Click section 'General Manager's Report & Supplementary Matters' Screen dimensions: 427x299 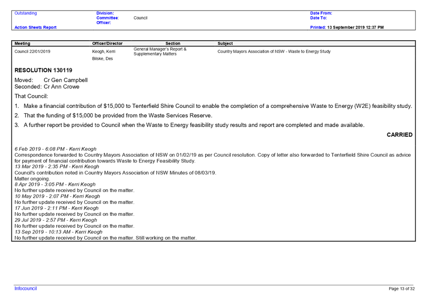click(160, 52)
